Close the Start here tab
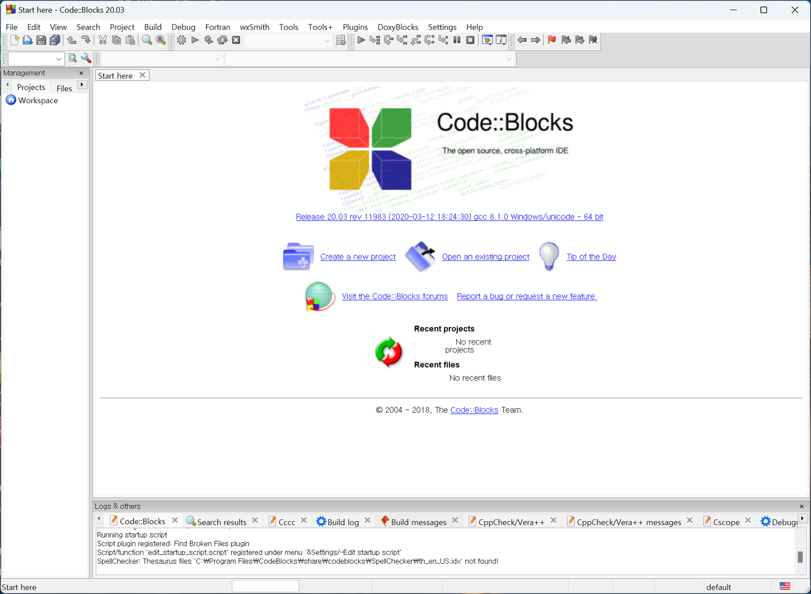This screenshot has width=811, height=594. [142, 75]
